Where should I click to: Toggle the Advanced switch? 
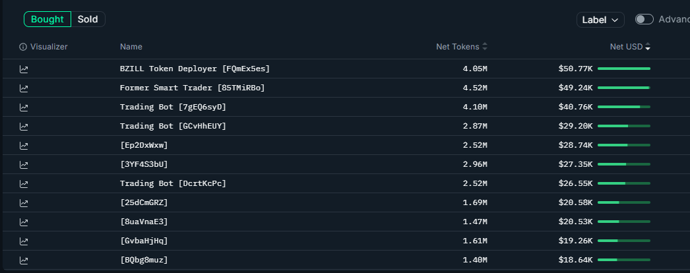[644, 19]
